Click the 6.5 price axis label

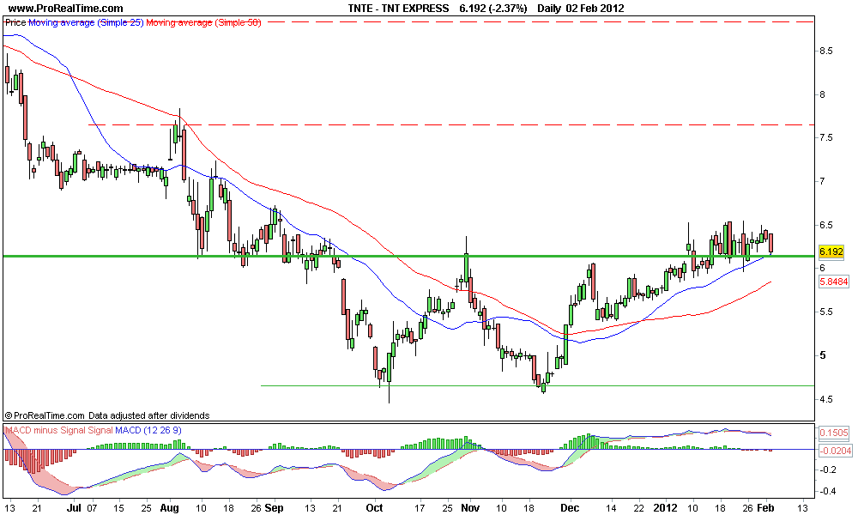[825, 225]
